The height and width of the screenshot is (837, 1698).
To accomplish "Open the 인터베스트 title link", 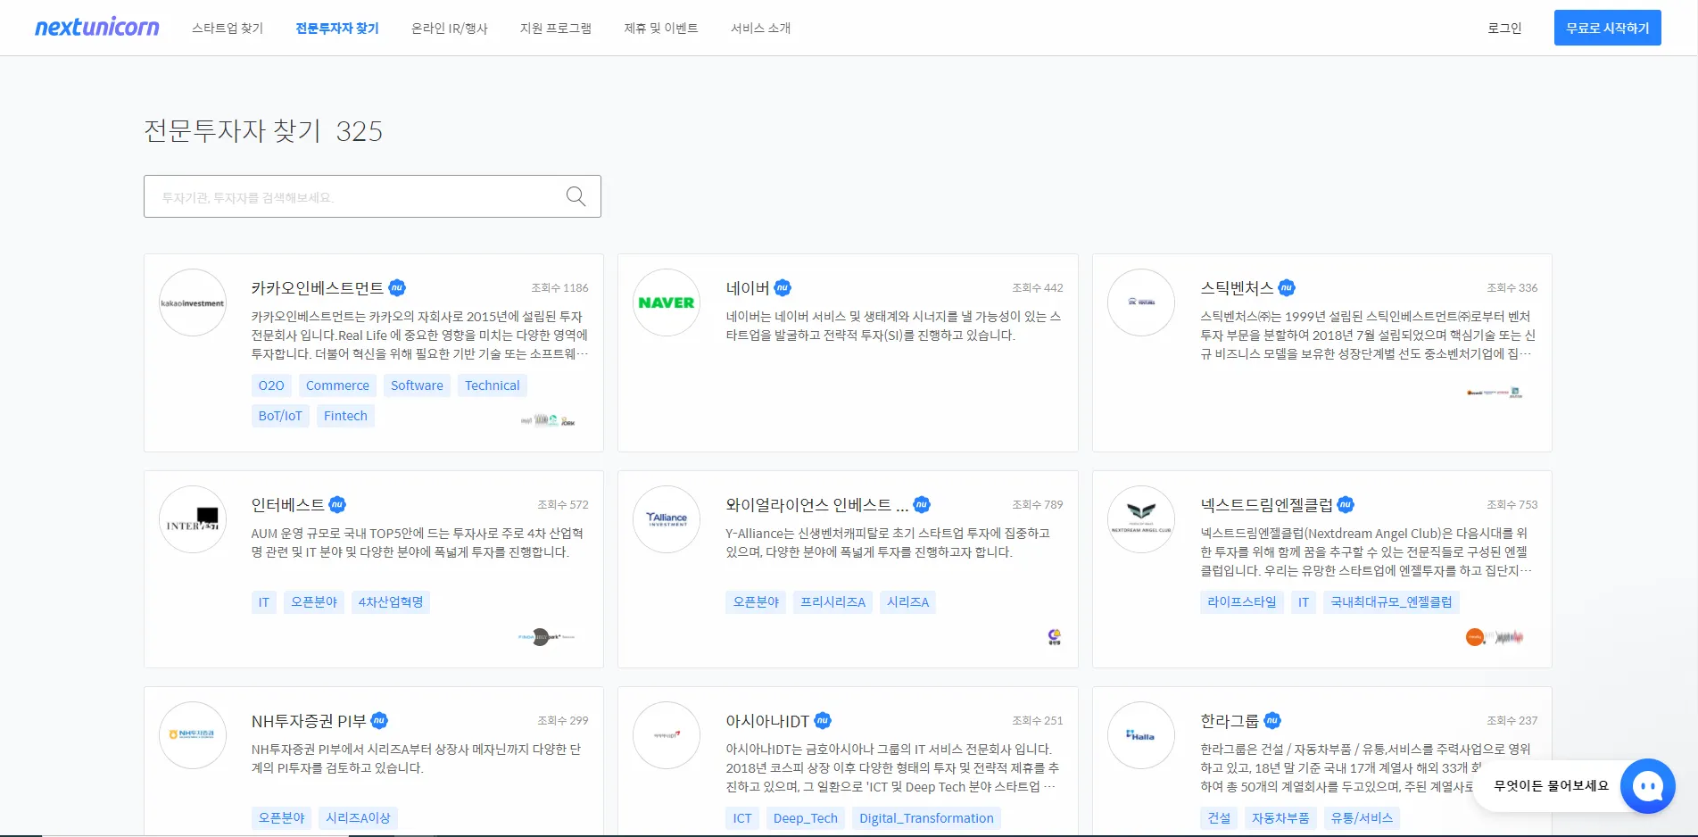I will (x=288, y=504).
